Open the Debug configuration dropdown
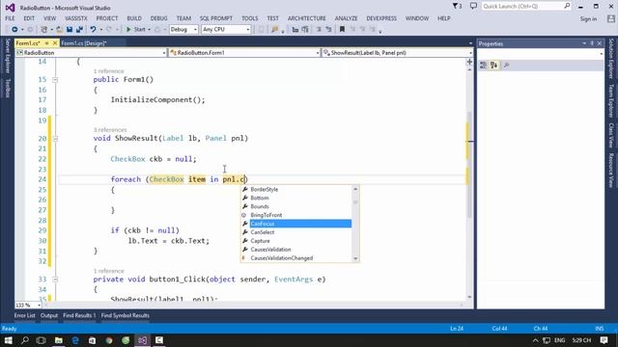 pos(183,30)
